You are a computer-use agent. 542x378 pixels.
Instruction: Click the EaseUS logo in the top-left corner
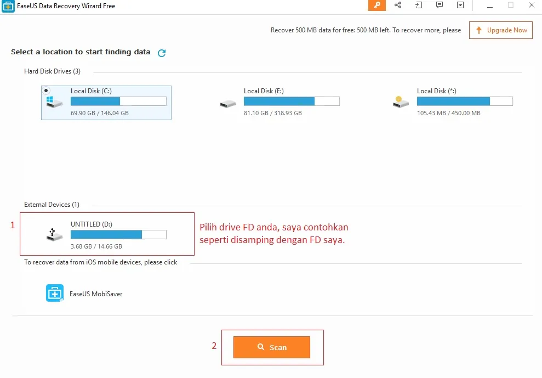click(7, 5)
